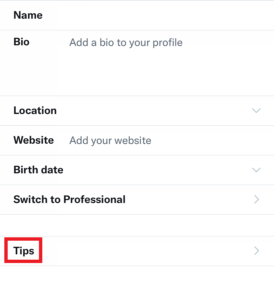Select the 'Add your website' field
This screenshot has width=274, height=284.
110,140
